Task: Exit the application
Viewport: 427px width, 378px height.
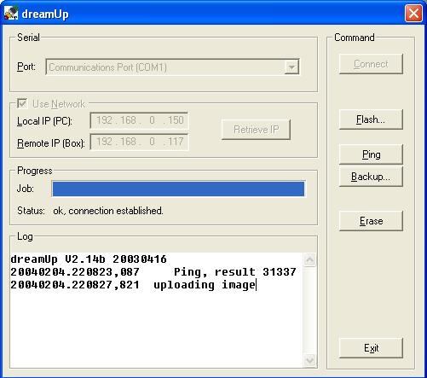Action: click(x=371, y=348)
